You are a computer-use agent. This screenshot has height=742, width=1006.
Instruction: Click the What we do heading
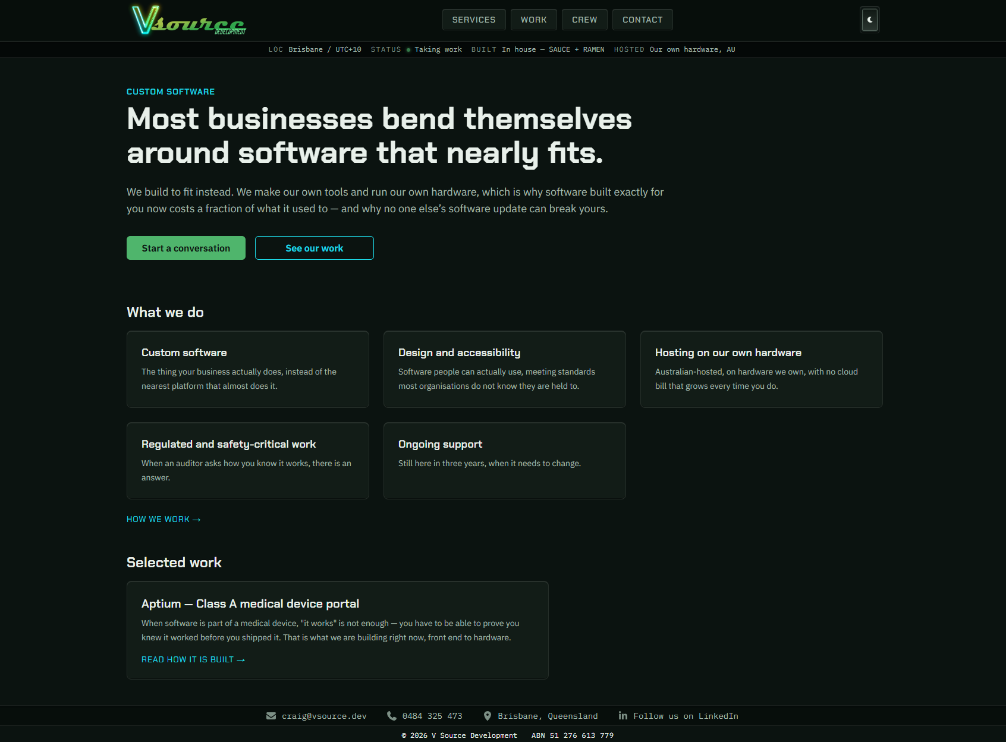click(165, 312)
